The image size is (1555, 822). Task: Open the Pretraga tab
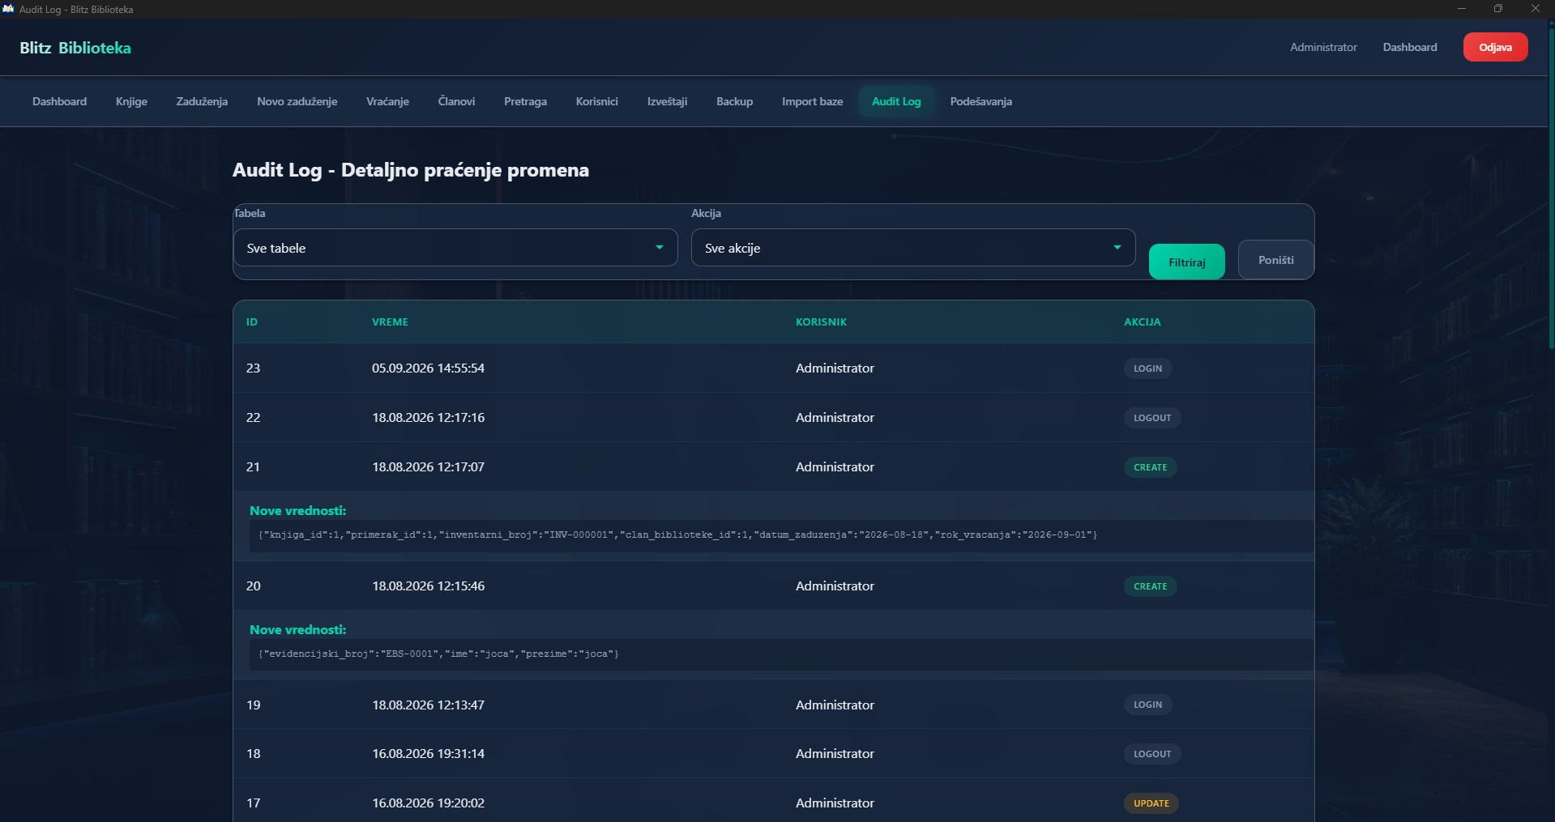[525, 101]
